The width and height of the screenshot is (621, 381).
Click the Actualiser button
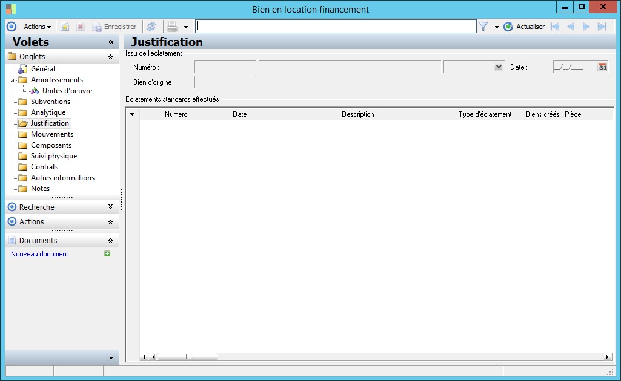click(524, 27)
